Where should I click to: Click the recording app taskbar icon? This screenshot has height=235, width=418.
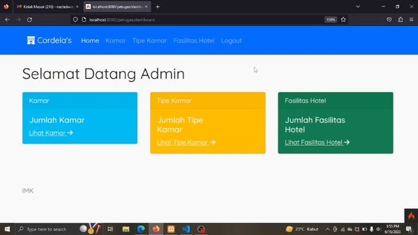click(201, 229)
